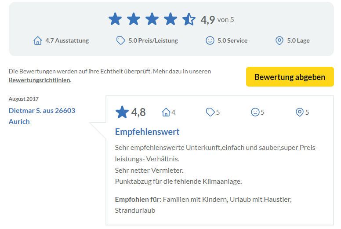Screen dimensions: 341x229
Task: Click the Empfehlenswert review title
Action: click(x=147, y=132)
